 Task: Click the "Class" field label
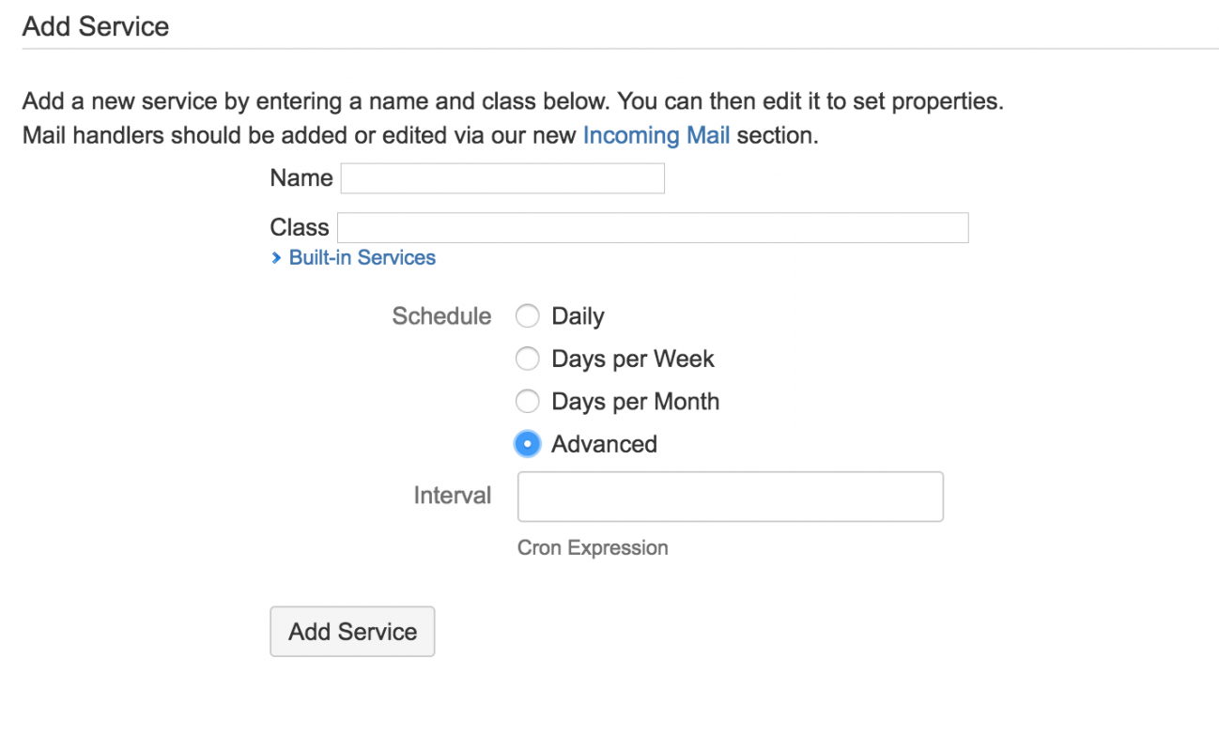(x=299, y=228)
